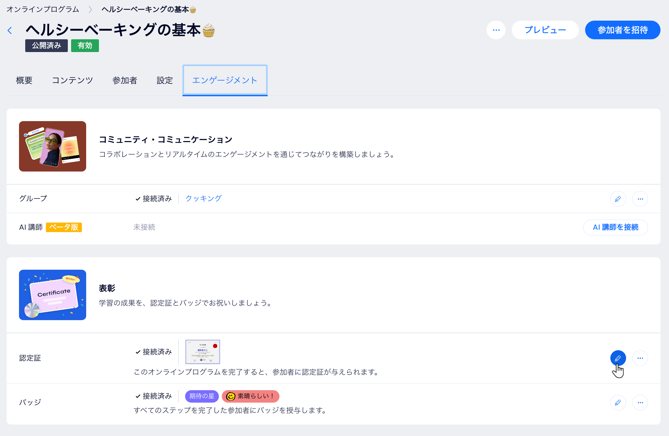Screen dimensions: 669x436
Task: Go to the 設定 tab
Action: click(164, 80)
